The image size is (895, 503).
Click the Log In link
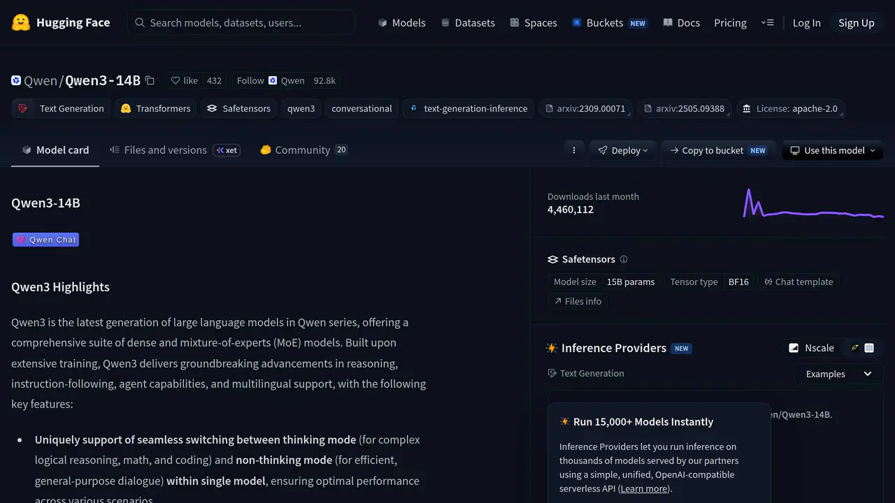click(x=806, y=22)
